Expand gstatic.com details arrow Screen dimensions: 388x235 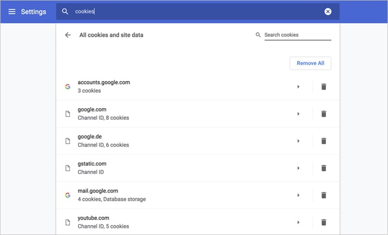(298, 168)
